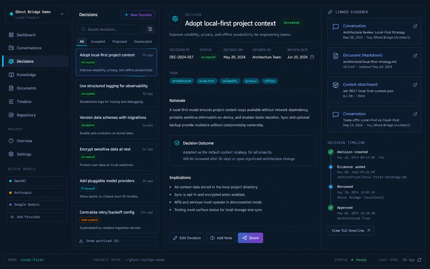Select the Anthropic model entry
The image size is (430, 269).
click(x=37, y=193)
